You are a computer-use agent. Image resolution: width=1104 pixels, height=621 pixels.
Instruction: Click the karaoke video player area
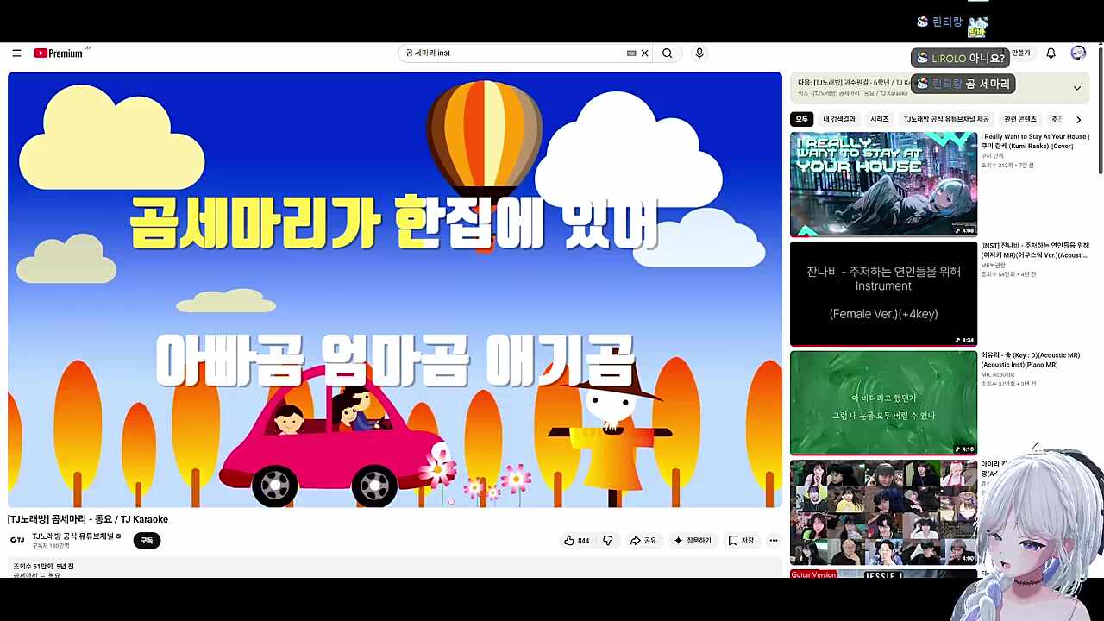point(395,290)
